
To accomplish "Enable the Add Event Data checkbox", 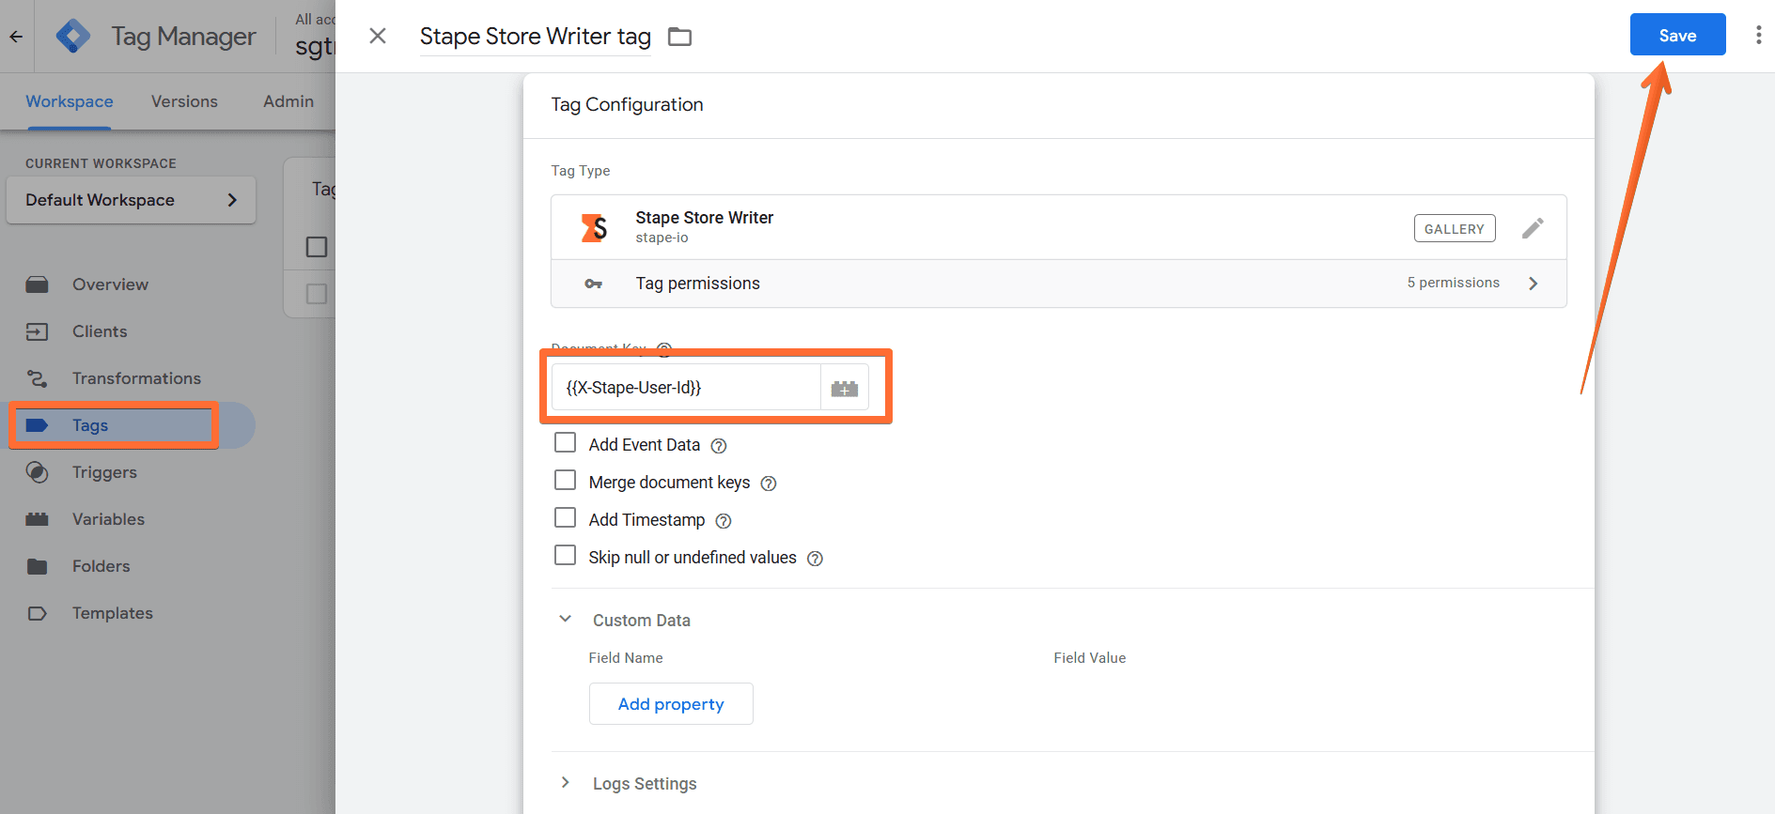I will tap(565, 442).
